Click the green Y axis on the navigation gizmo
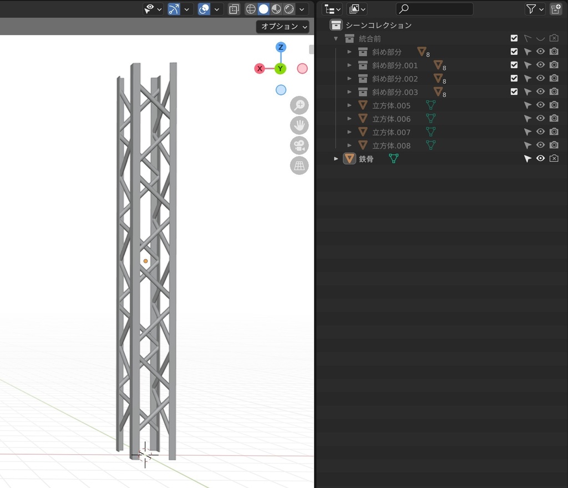 point(281,68)
